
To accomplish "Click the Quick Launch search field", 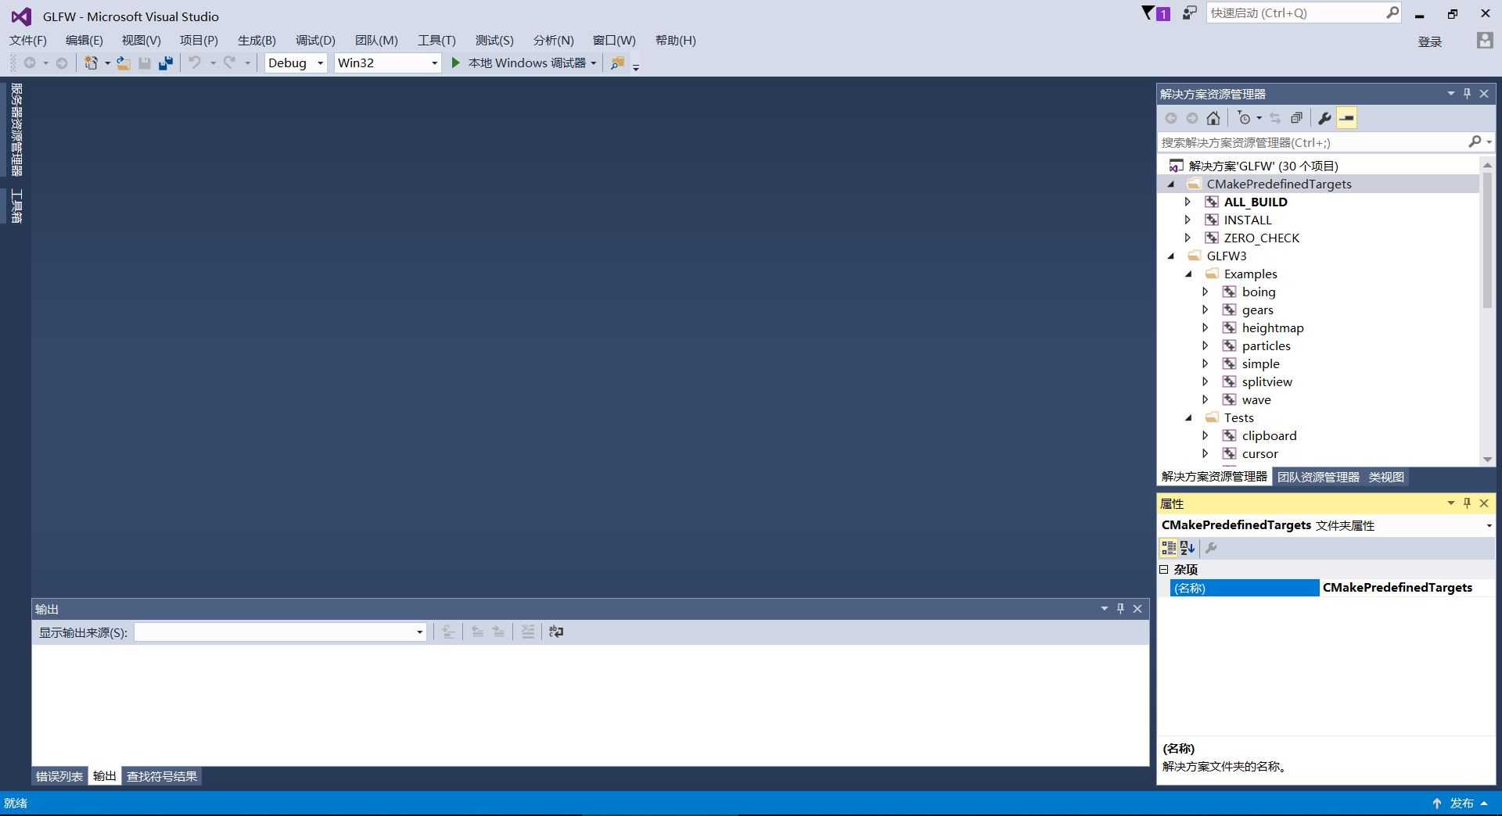I will coord(1304,13).
